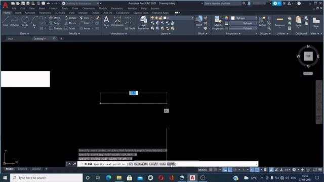324x182 pixels.
Task: Click the keyword search field
Action: [223, 4]
